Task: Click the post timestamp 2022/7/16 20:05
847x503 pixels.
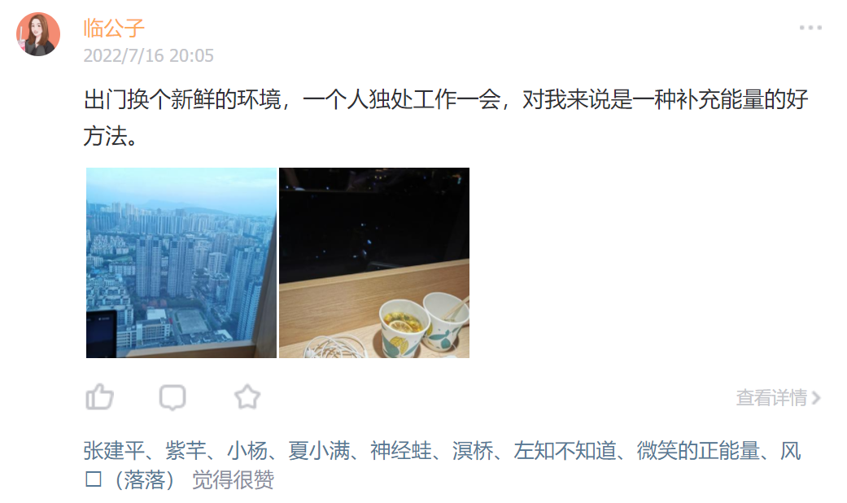Action: (x=149, y=55)
